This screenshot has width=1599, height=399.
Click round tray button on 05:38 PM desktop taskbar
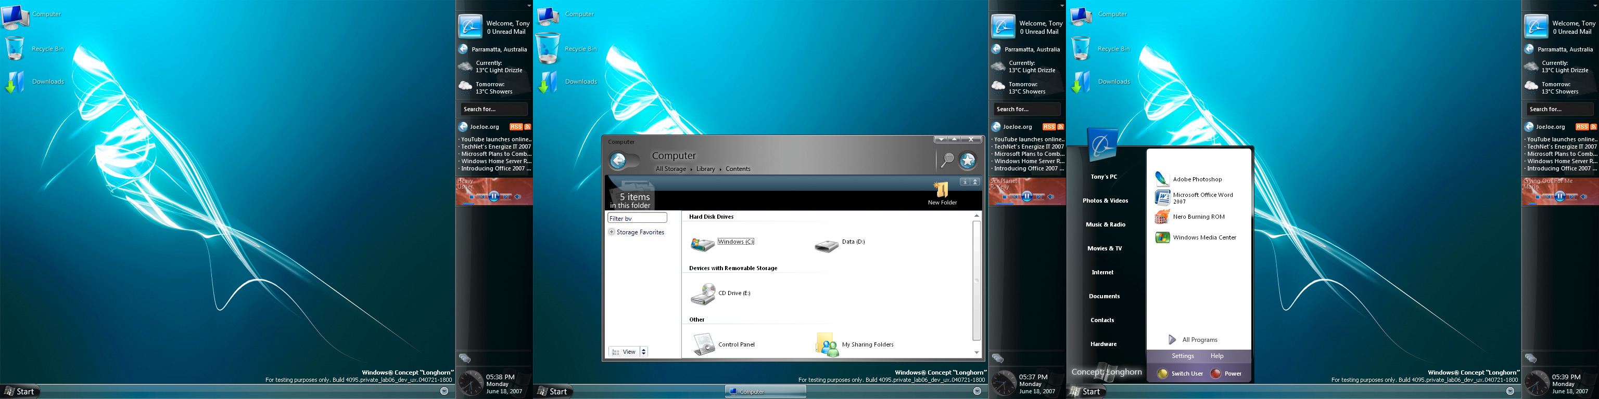[x=444, y=391]
